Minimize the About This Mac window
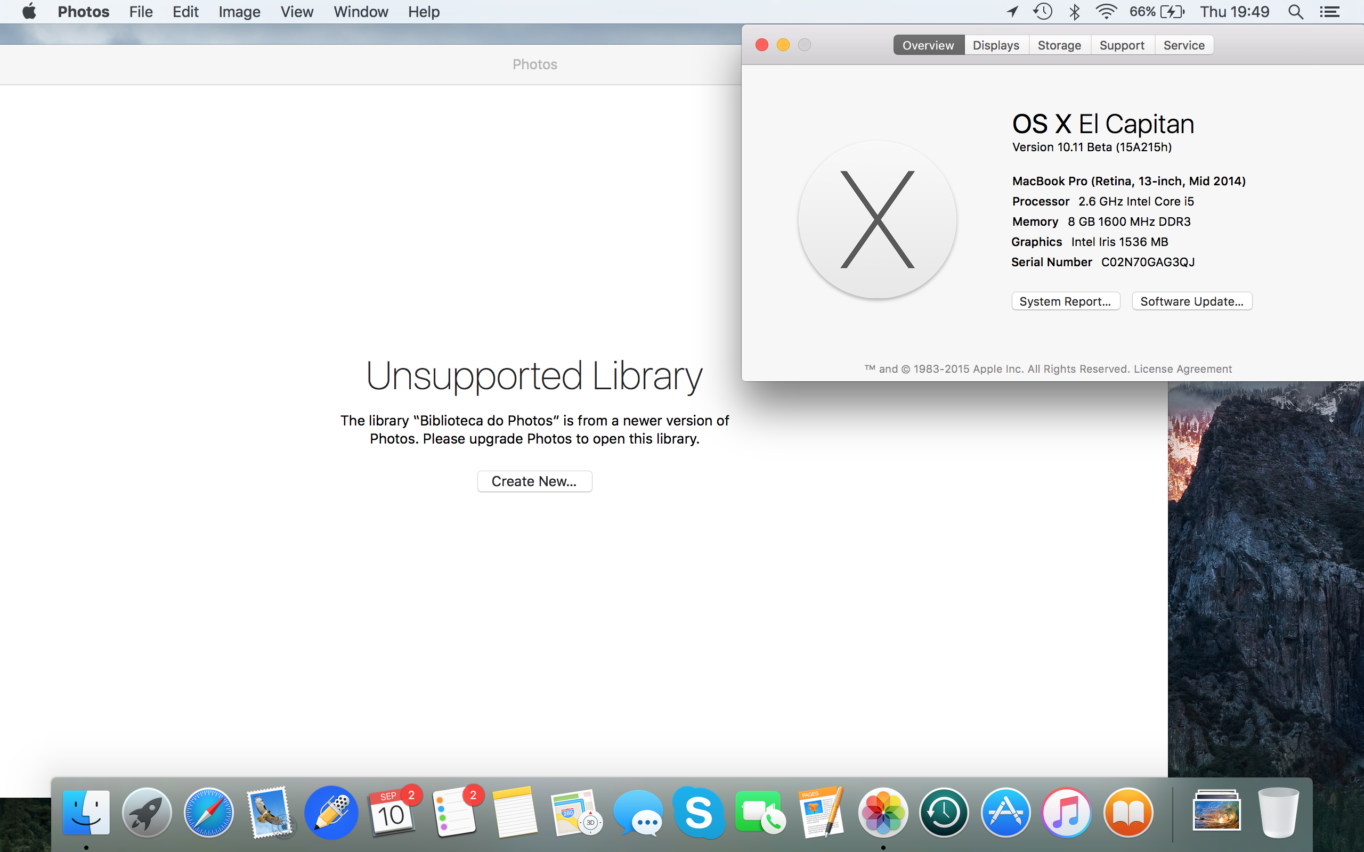1364x852 pixels. (783, 45)
